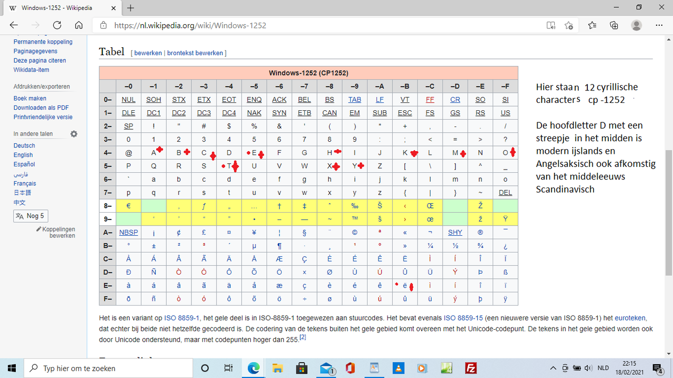Click the battery tray icon
673x378 pixels.
[x=577, y=368]
